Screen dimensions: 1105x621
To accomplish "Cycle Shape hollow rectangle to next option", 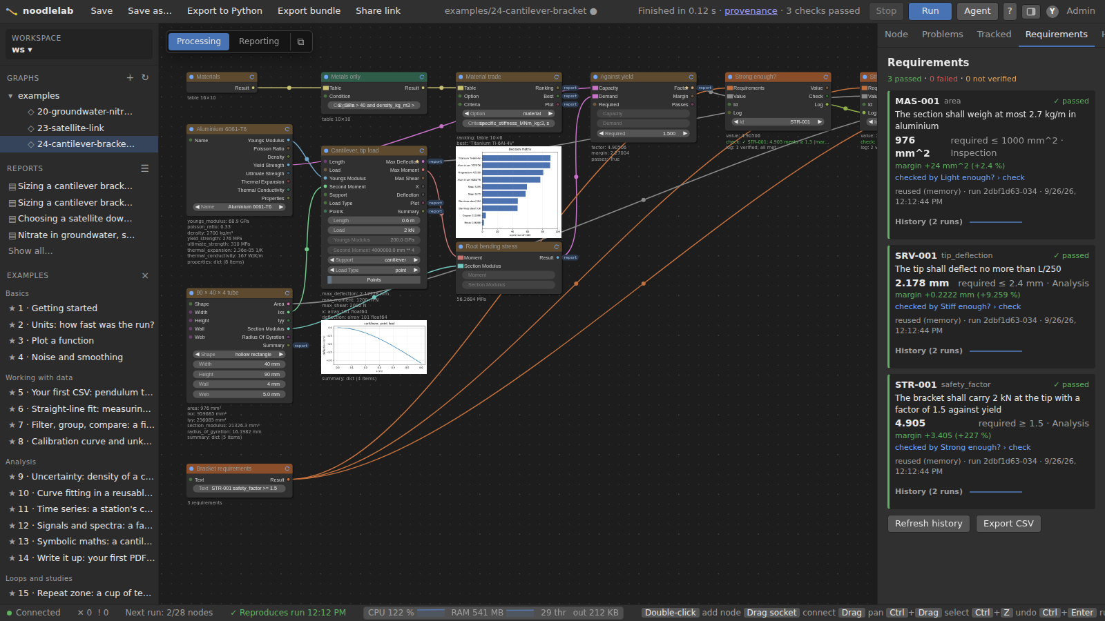I will [x=281, y=355].
